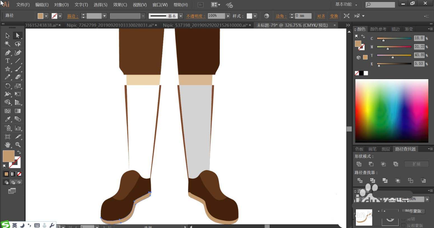Viewport: 434px width, 228px height.
Task: Set fill mode to None
Action: (x=19, y=174)
